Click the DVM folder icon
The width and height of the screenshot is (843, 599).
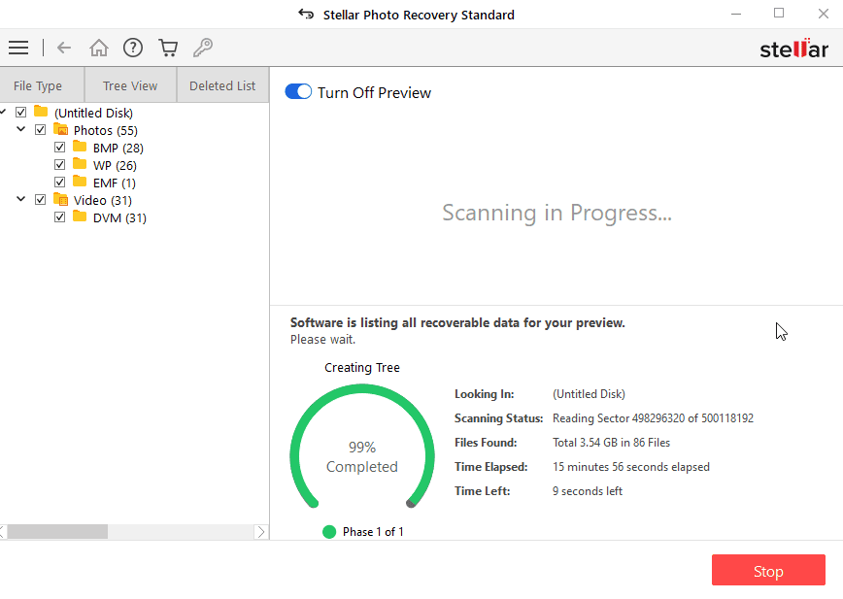point(80,216)
